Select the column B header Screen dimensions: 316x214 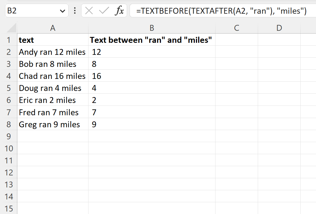click(152, 28)
